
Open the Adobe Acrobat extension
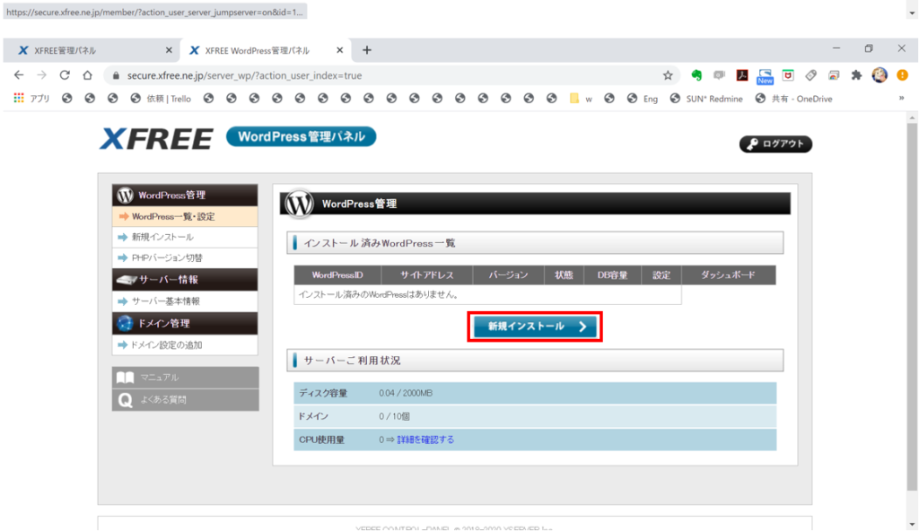pos(742,76)
